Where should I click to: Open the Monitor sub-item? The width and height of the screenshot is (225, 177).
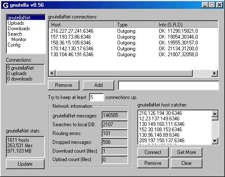(19, 39)
